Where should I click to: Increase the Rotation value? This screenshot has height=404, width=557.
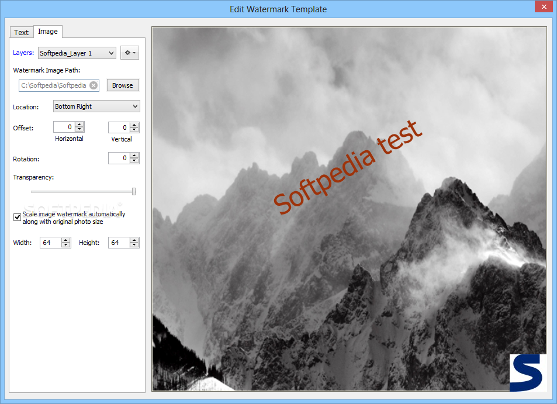[x=134, y=156]
